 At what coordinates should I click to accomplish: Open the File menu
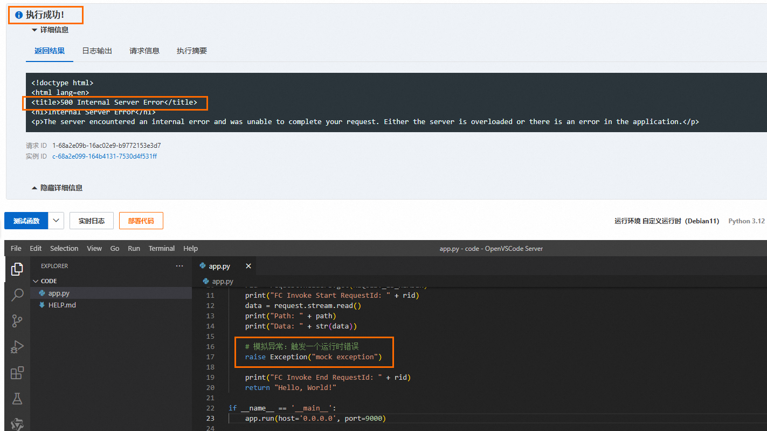[x=16, y=248]
